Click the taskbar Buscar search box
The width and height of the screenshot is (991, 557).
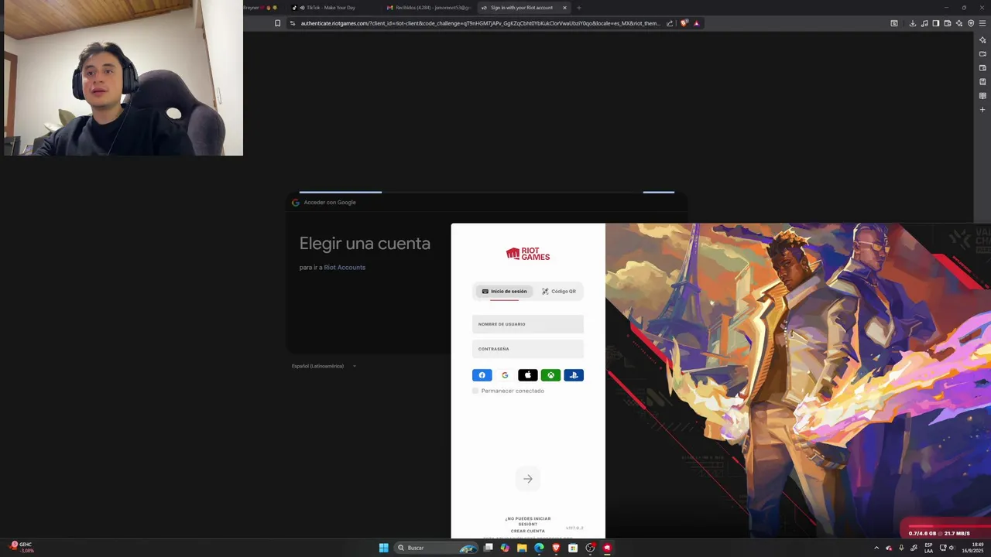(x=437, y=548)
